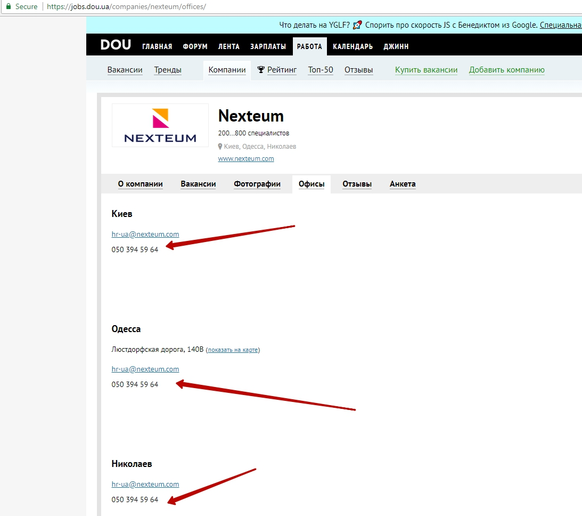Open the Джинн navigation item
Screen dimensions: 582x516
396,47
